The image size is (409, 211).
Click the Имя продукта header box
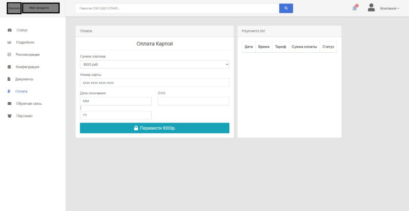click(41, 8)
